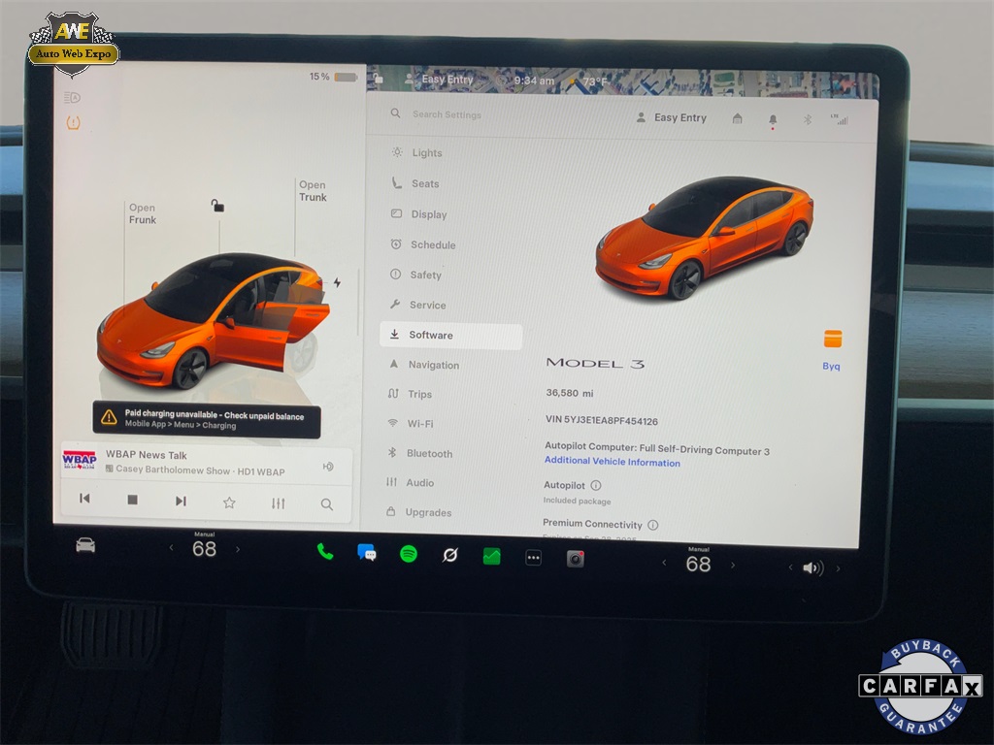This screenshot has width=994, height=745.
Task: Show Autopilot info details
Action: pos(596,485)
